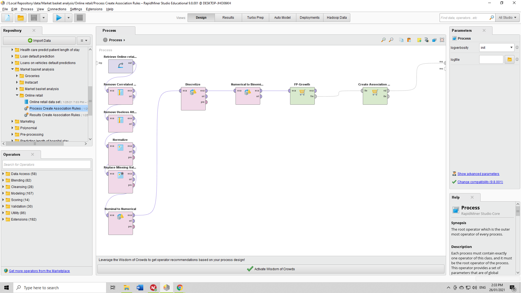The width and height of the screenshot is (521, 293).
Task: Paste operators using the clipboard icon
Action: [409, 40]
